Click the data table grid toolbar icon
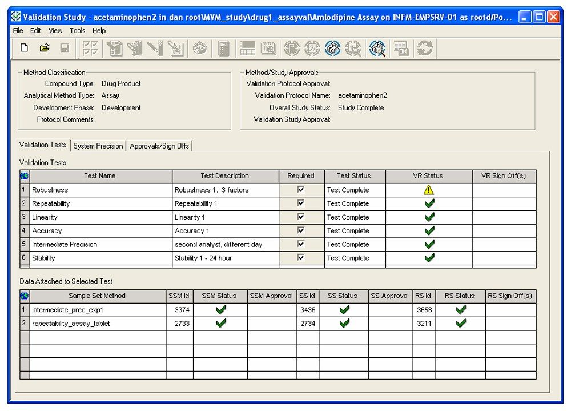The width and height of the screenshot is (571, 411). pos(248,48)
